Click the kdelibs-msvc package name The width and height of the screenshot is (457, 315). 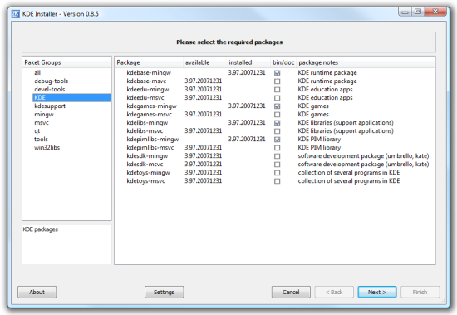[145, 131]
